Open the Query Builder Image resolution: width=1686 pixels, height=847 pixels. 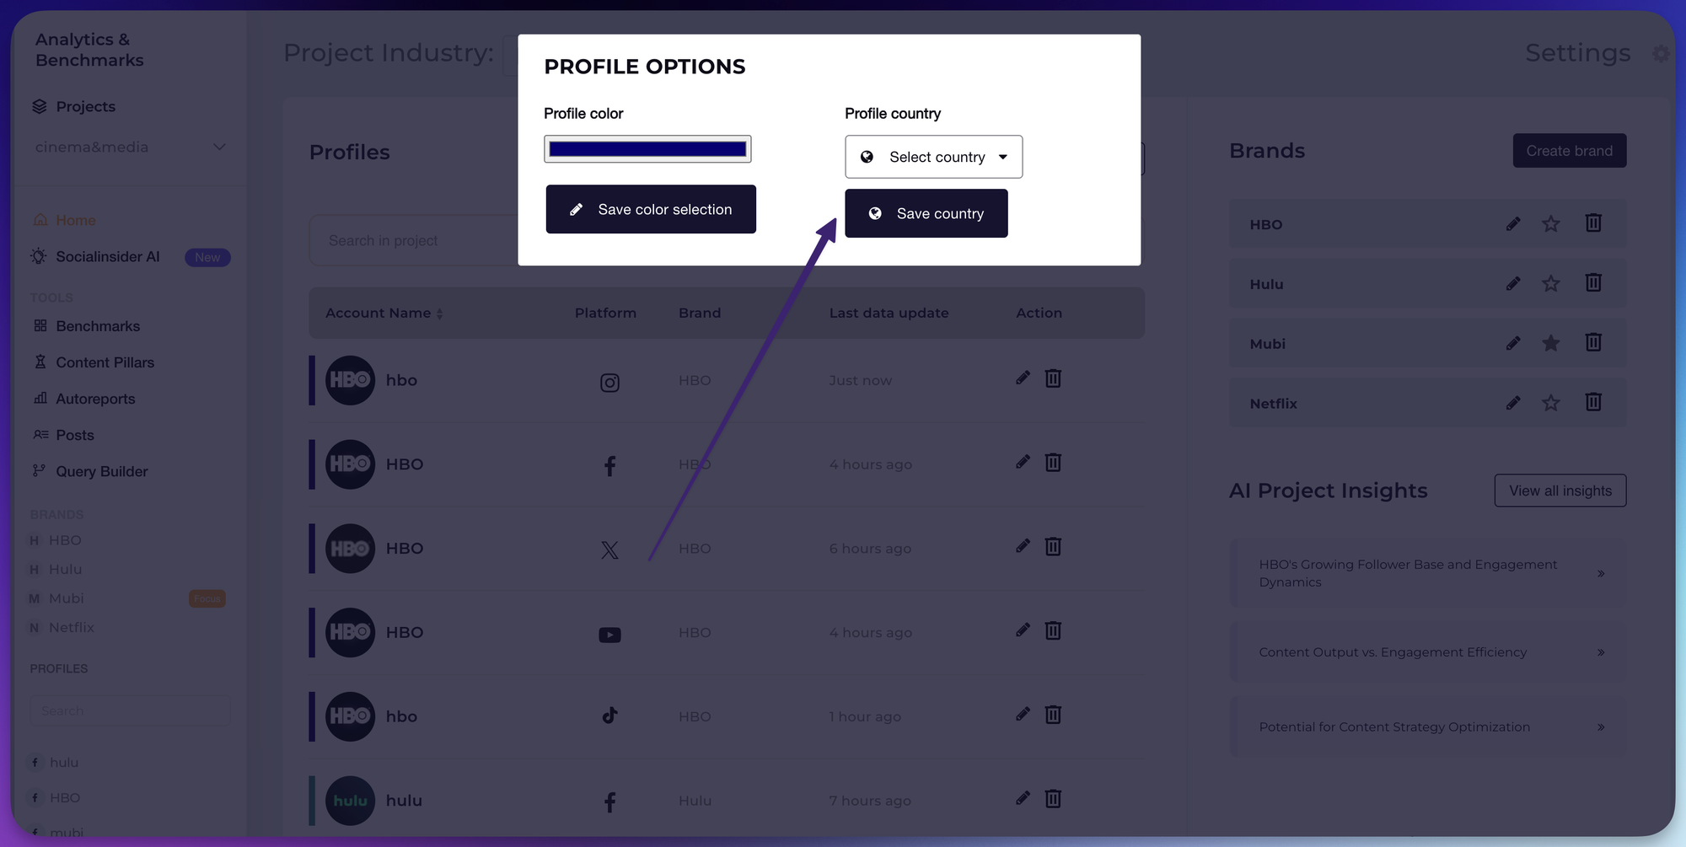point(101,471)
